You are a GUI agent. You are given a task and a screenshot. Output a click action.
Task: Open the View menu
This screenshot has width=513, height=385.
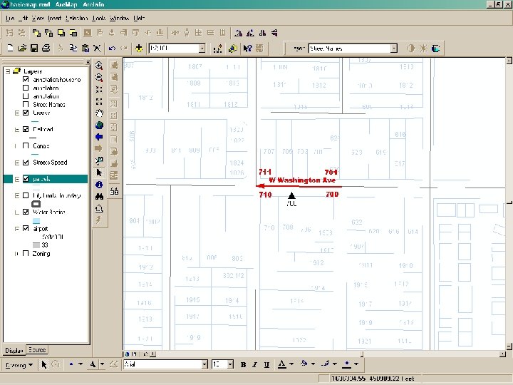(38, 19)
